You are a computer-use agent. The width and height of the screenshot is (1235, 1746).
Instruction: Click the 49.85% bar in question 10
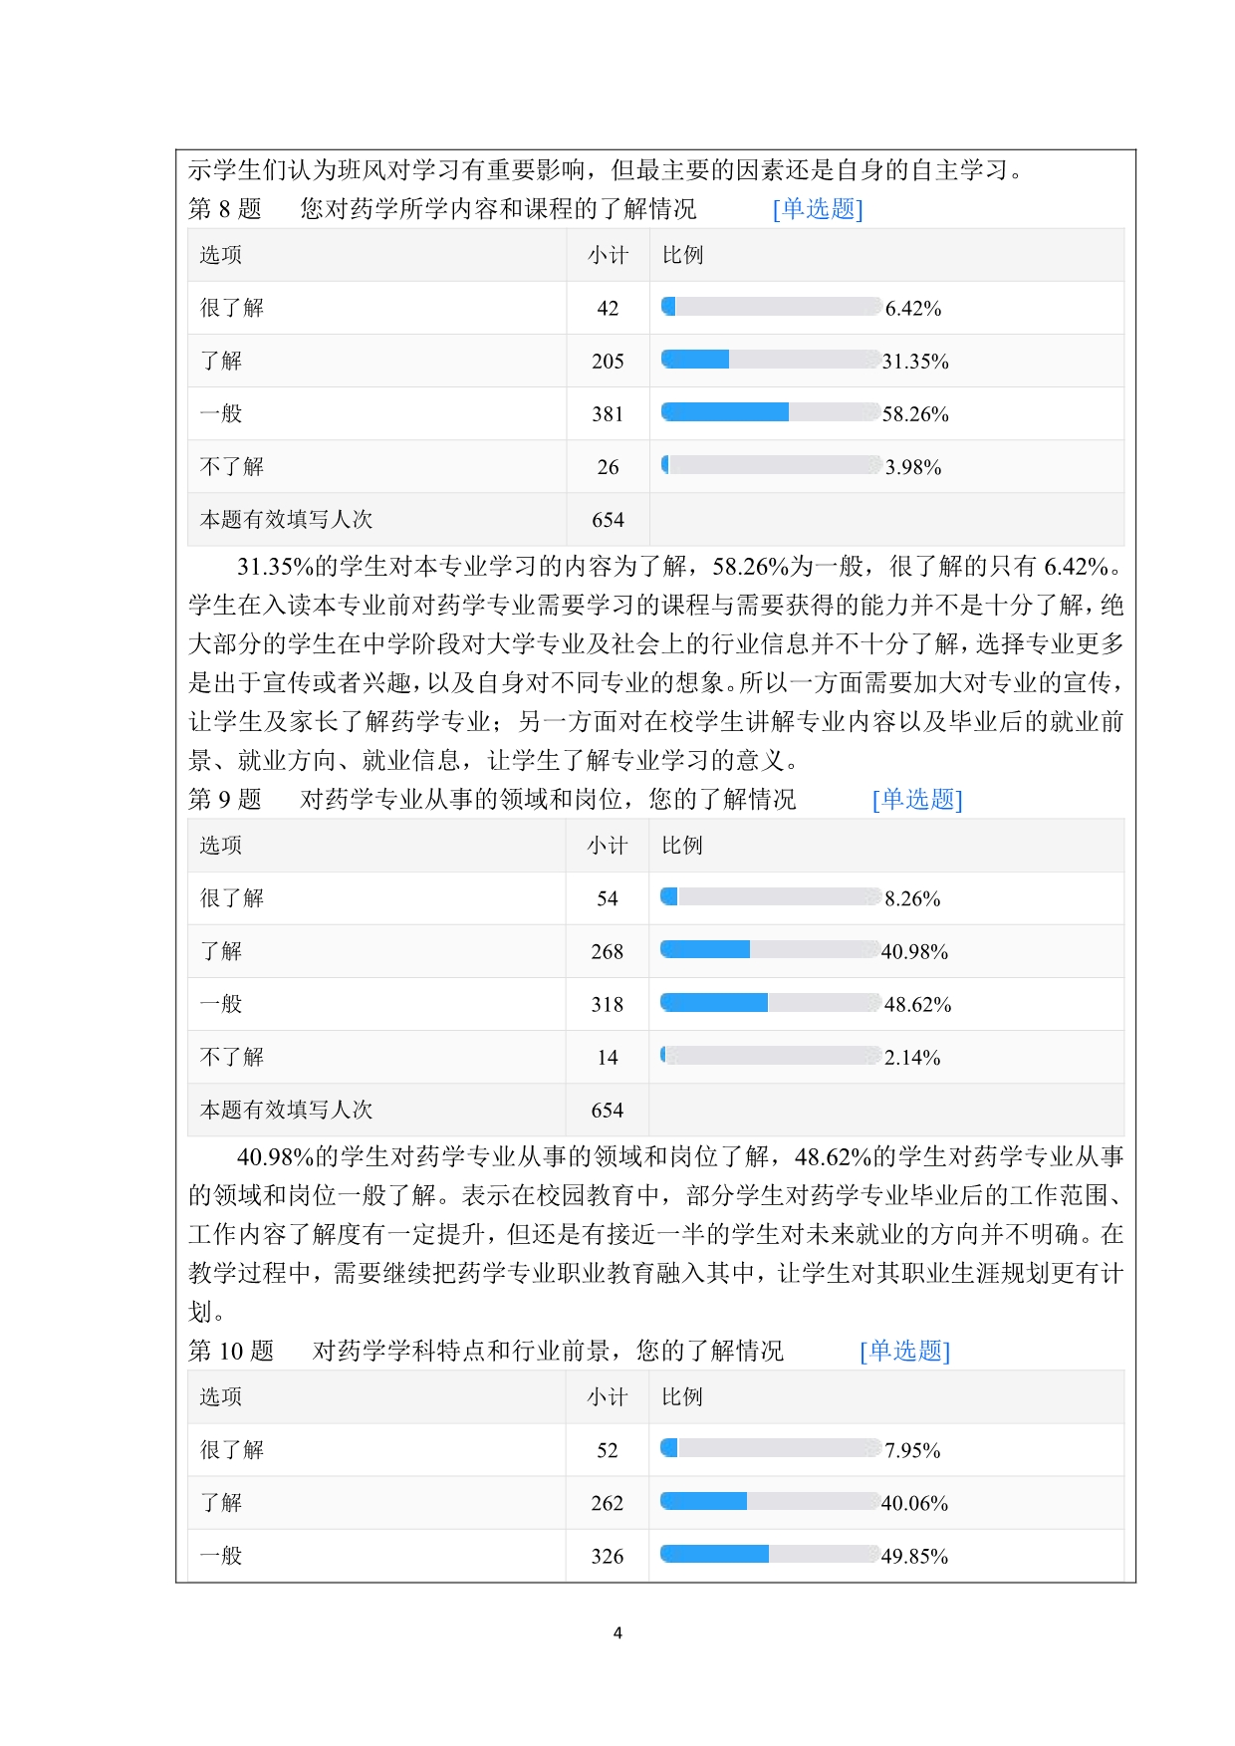coord(771,1555)
